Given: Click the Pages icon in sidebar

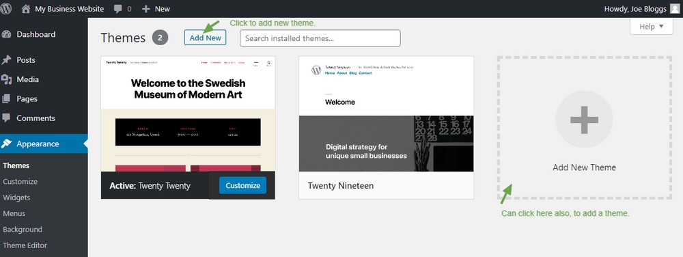Looking at the screenshot, I should pyautogui.click(x=6, y=99).
